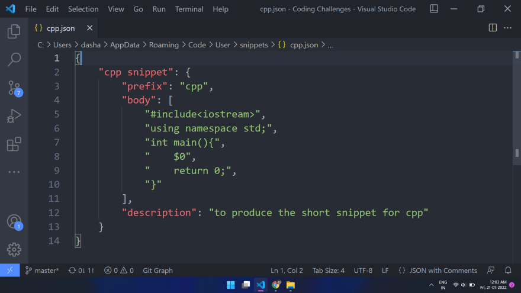Split the editor to the right
This screenshot has width=521, height=293.
pos(493,28)
